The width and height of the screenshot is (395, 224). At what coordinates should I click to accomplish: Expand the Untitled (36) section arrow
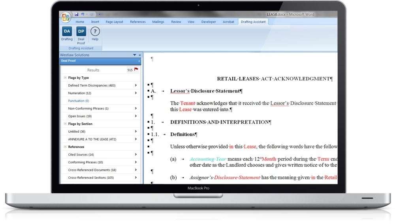[136, 131]
